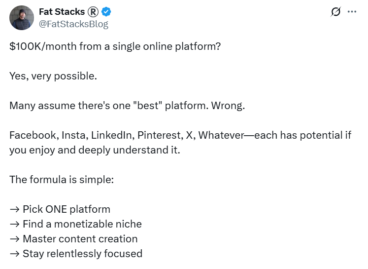This screenshot has height=269, width=368.
Task: Click the blue verified badge
Action: coord(105,12)
